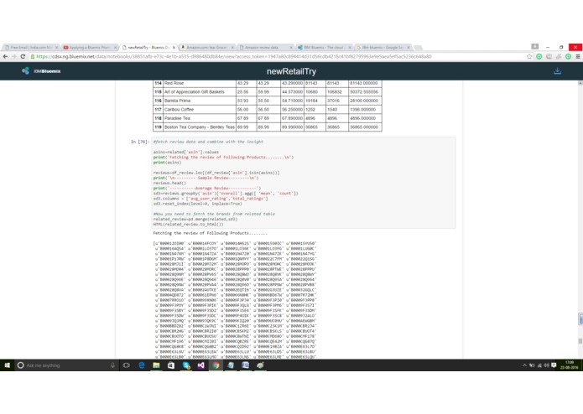This screenshot has width=583, height=414.
Task: Select Boston Tea Company - Bentley Teas row
Action: 268,127
